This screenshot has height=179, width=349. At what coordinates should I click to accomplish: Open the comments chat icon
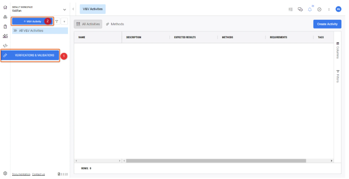coord(300,9)
